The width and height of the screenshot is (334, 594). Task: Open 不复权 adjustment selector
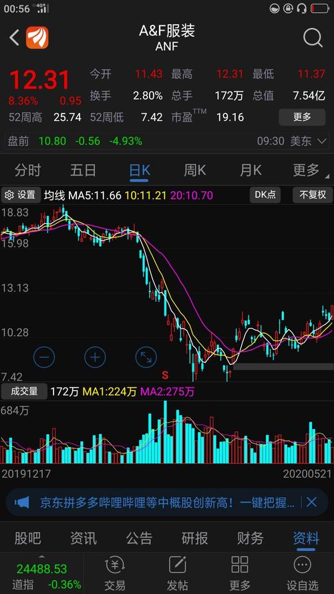(x=313, y=195)
